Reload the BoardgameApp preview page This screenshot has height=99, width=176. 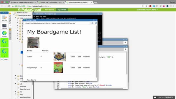pyautogui.click(x=92, y=23)
